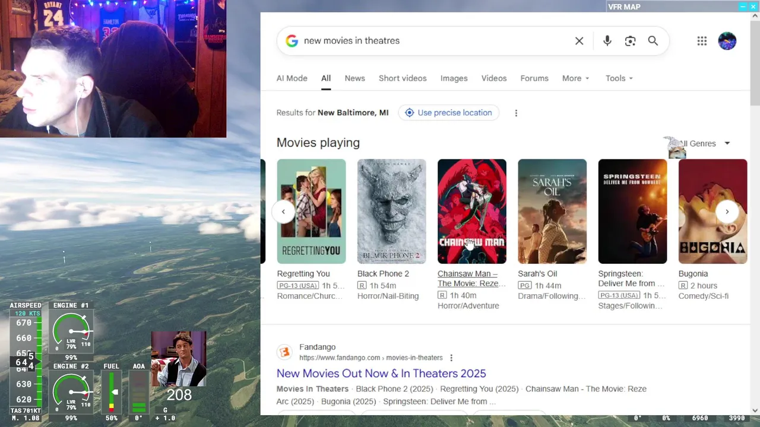Start voice search with the microphone icon

[x=607, y=41]
